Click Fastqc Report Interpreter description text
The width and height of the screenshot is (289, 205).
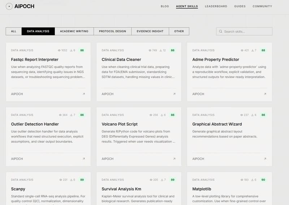click(x=48, y=72)
